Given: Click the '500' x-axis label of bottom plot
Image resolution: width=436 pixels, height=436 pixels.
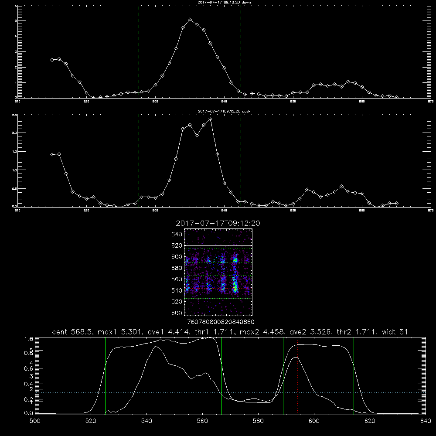Looking at the screenshot, I should [35, 421].
